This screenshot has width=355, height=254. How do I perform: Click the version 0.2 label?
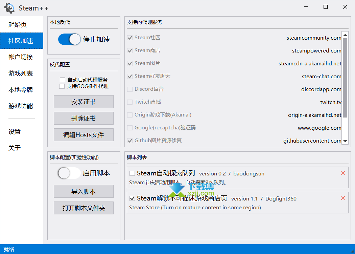pyautogui.click(x=212, y=174)
